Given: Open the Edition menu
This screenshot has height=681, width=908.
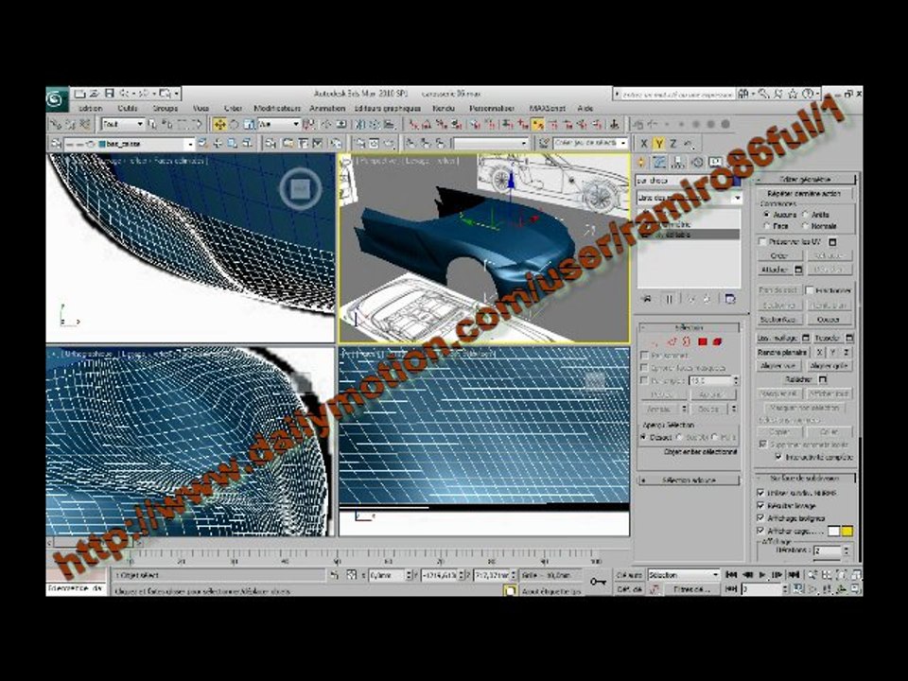Looking at the screenshot, I should pyautogui.click(x=91, y=108).
